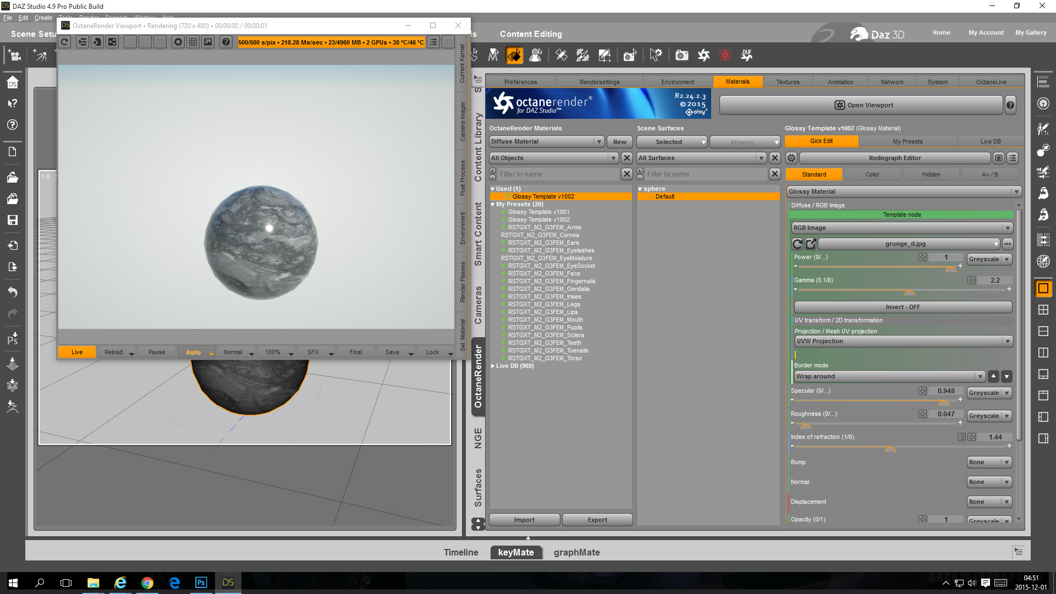Screen dimensions: 1056x594
Task: Click the Export button under materials list
Action: pos(597,520)
